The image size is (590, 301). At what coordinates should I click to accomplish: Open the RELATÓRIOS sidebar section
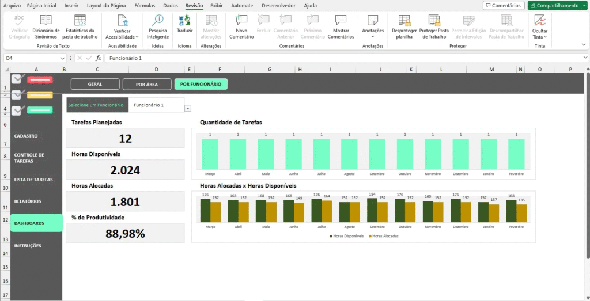point(28,201)
